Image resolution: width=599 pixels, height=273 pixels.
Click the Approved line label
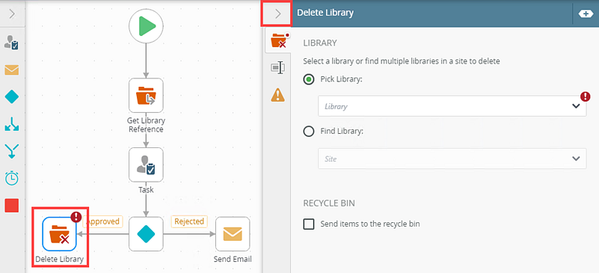coord(103,221)
